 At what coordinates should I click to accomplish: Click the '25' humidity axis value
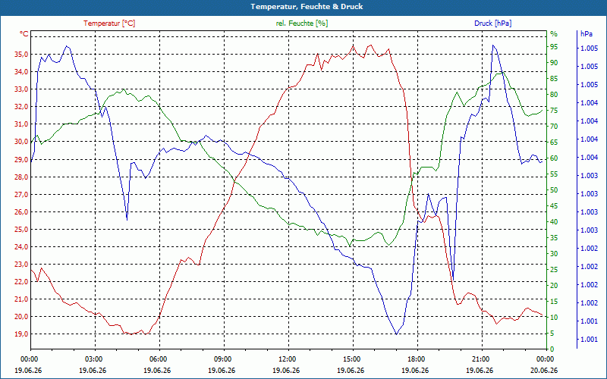point(554,270)
